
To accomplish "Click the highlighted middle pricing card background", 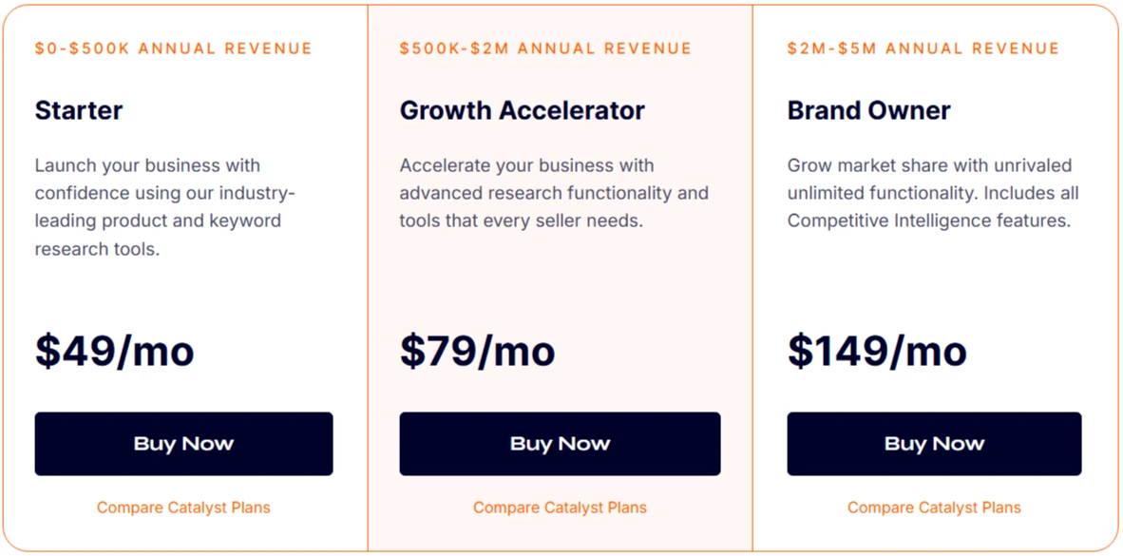I will tap(561, 280).
